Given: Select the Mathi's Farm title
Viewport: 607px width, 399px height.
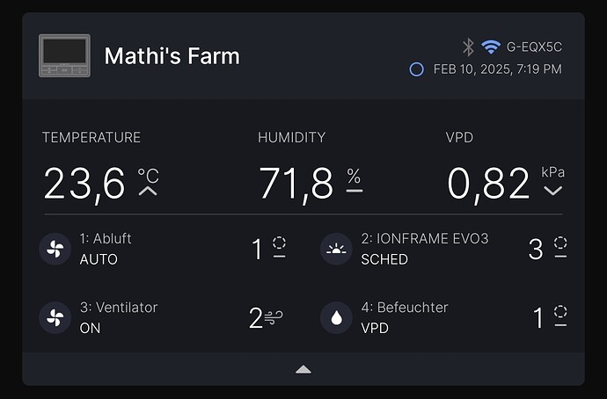Looking at the screenshot, I should coord(172,56).
